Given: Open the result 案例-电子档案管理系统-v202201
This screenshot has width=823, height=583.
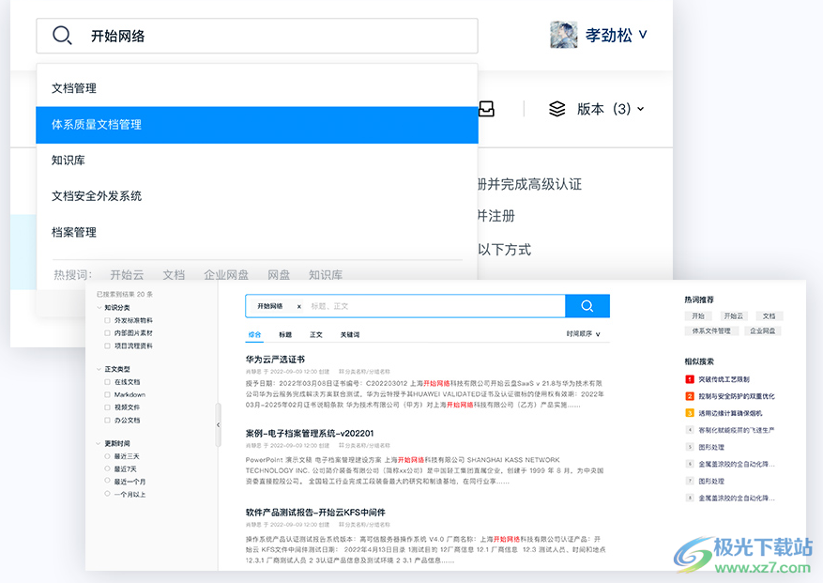Looking at the screenshot, I should [x=310, y=434].
